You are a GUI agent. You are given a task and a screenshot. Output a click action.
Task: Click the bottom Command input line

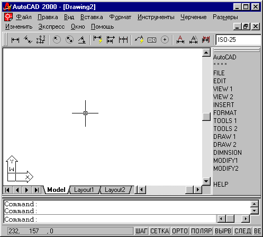click(x=110, y=220)
